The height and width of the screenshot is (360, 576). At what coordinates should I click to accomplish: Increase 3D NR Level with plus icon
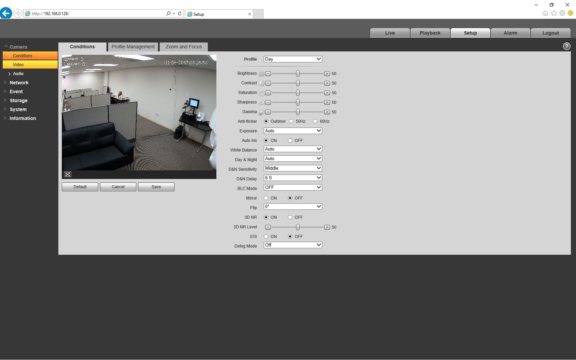click(327, 227)
